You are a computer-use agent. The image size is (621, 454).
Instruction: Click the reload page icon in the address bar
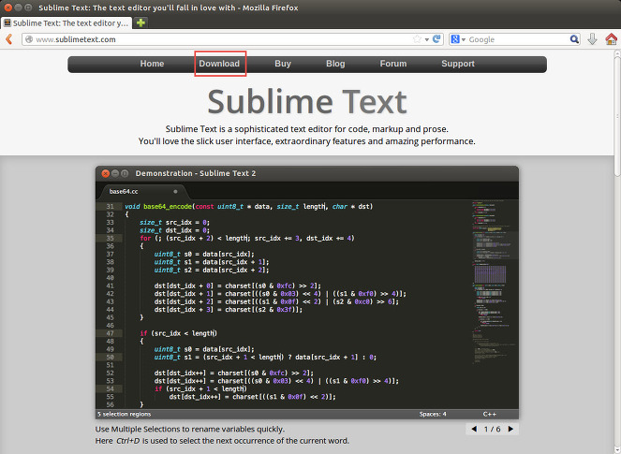pyautogui.click(x=436, y=38)
